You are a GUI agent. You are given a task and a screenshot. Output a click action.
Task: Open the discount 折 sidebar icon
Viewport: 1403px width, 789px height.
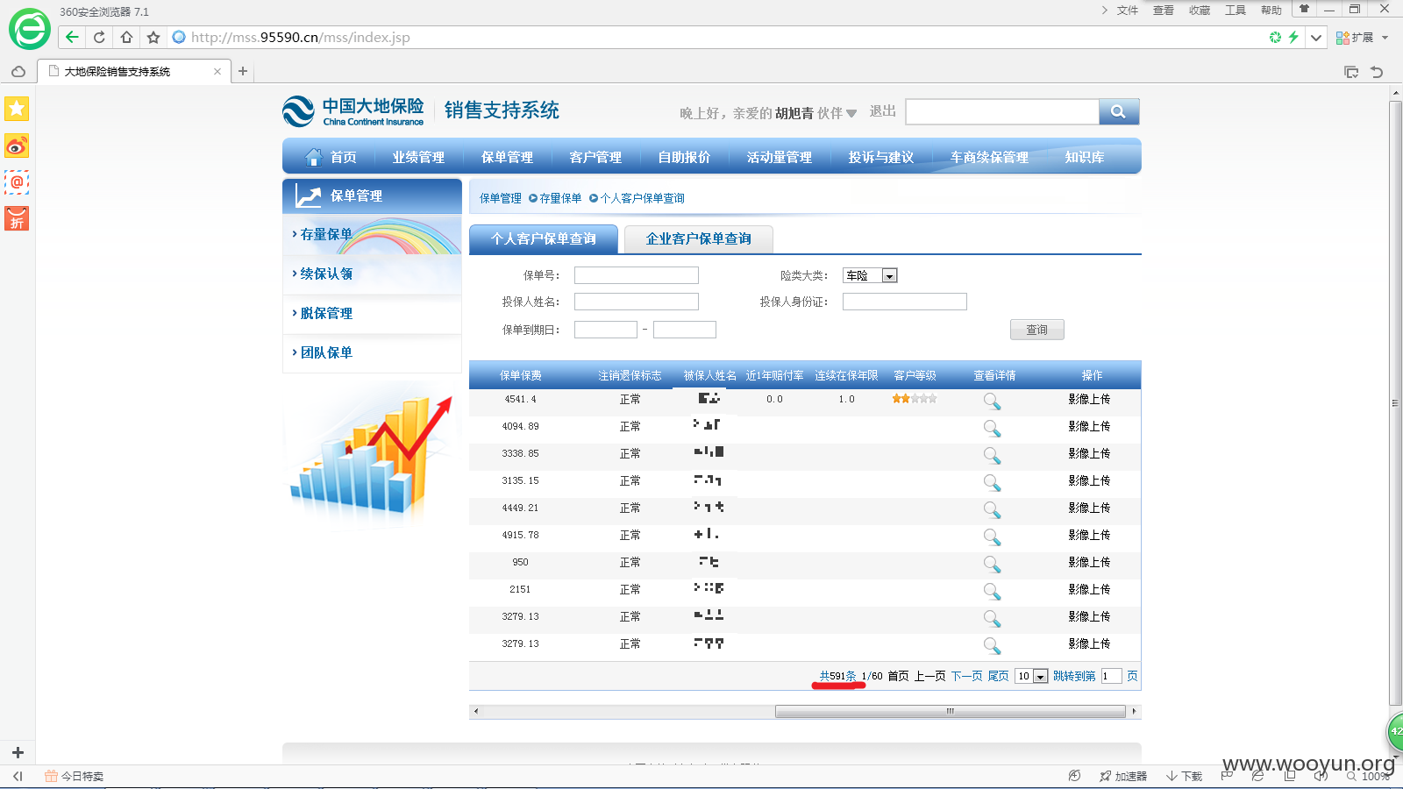pyautogui.click(x=17, y=218)
